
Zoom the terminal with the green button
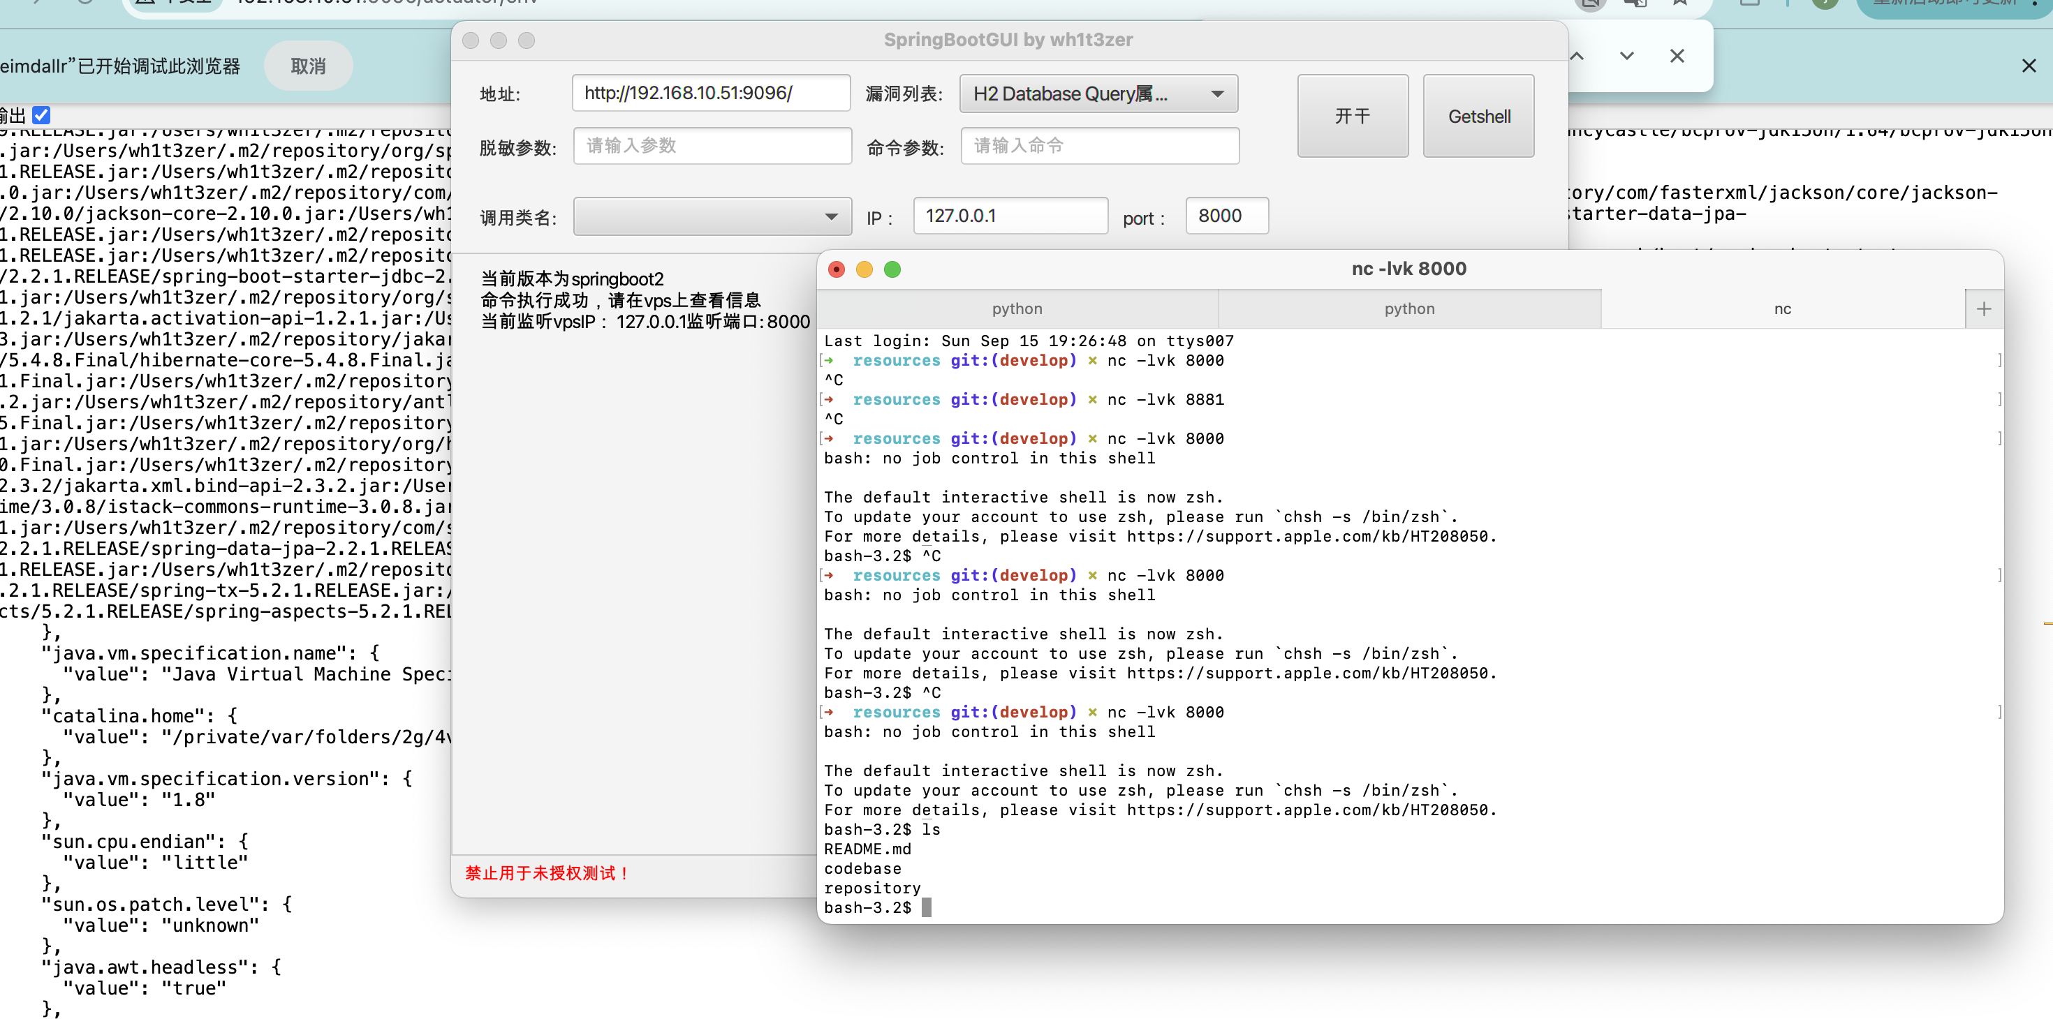coord(892,269)
